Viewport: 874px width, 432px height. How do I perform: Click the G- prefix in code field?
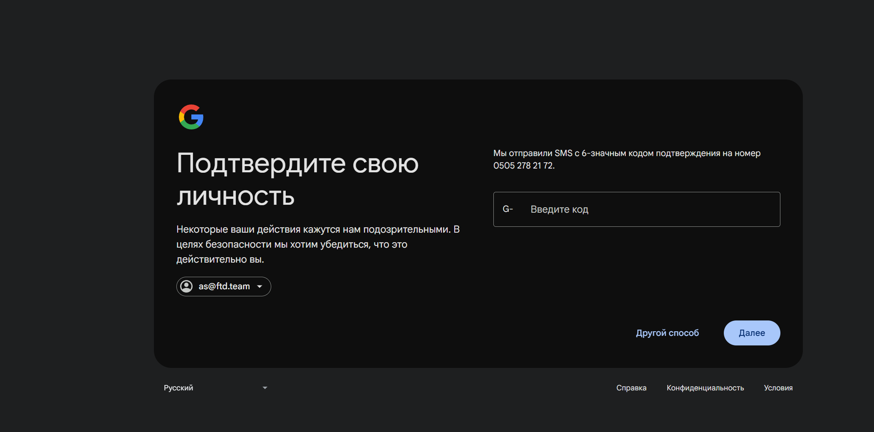coord(508,209)
